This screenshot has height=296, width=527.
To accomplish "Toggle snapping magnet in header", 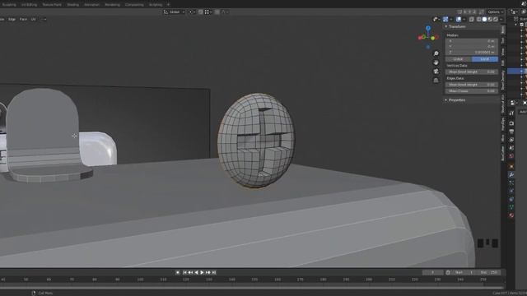I will click(x=200, y=12).
